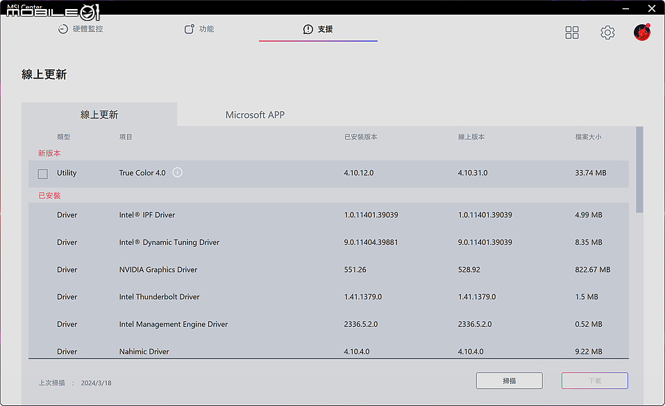The height and width of the screenshot is (406, 665).
Task: Click the 下載 download button
Action: tap(595, 380)
